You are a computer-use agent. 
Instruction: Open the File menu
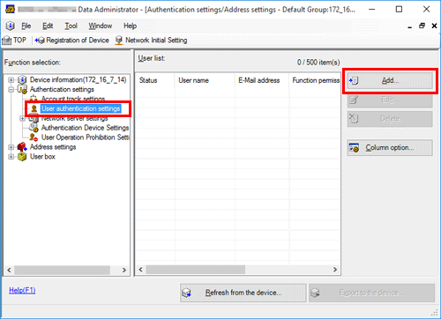click(x=26, y=26)
